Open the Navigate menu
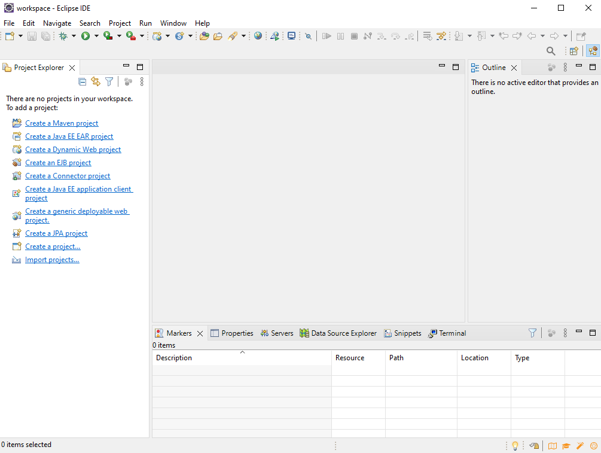The width and height of the screenshot is (601, 453). point(57,23)
